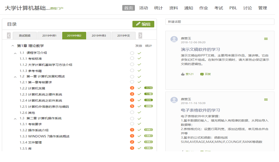The image size is (279, 162).
Task: Collapse section 1.3 第二章 计算机操作系统
Action: [x=15, y=119]
